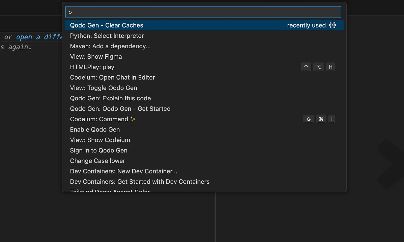Select HTMLPlay: play command
Screen dimensions: 404x242
(204, 67)
